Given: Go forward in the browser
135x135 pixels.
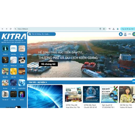Looking at the screenshot, I should [x=6, y=29].
